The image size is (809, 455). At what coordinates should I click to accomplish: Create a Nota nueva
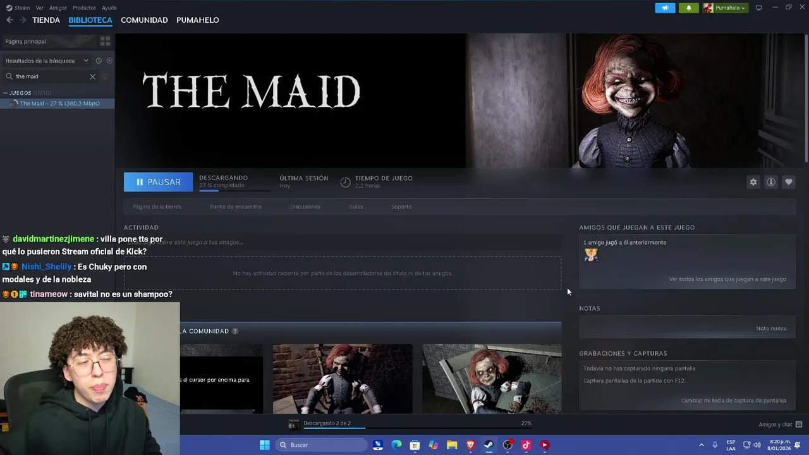(x=771, y=329)
